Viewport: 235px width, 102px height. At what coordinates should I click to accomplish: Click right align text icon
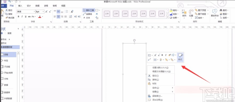(x=62, y=16)
